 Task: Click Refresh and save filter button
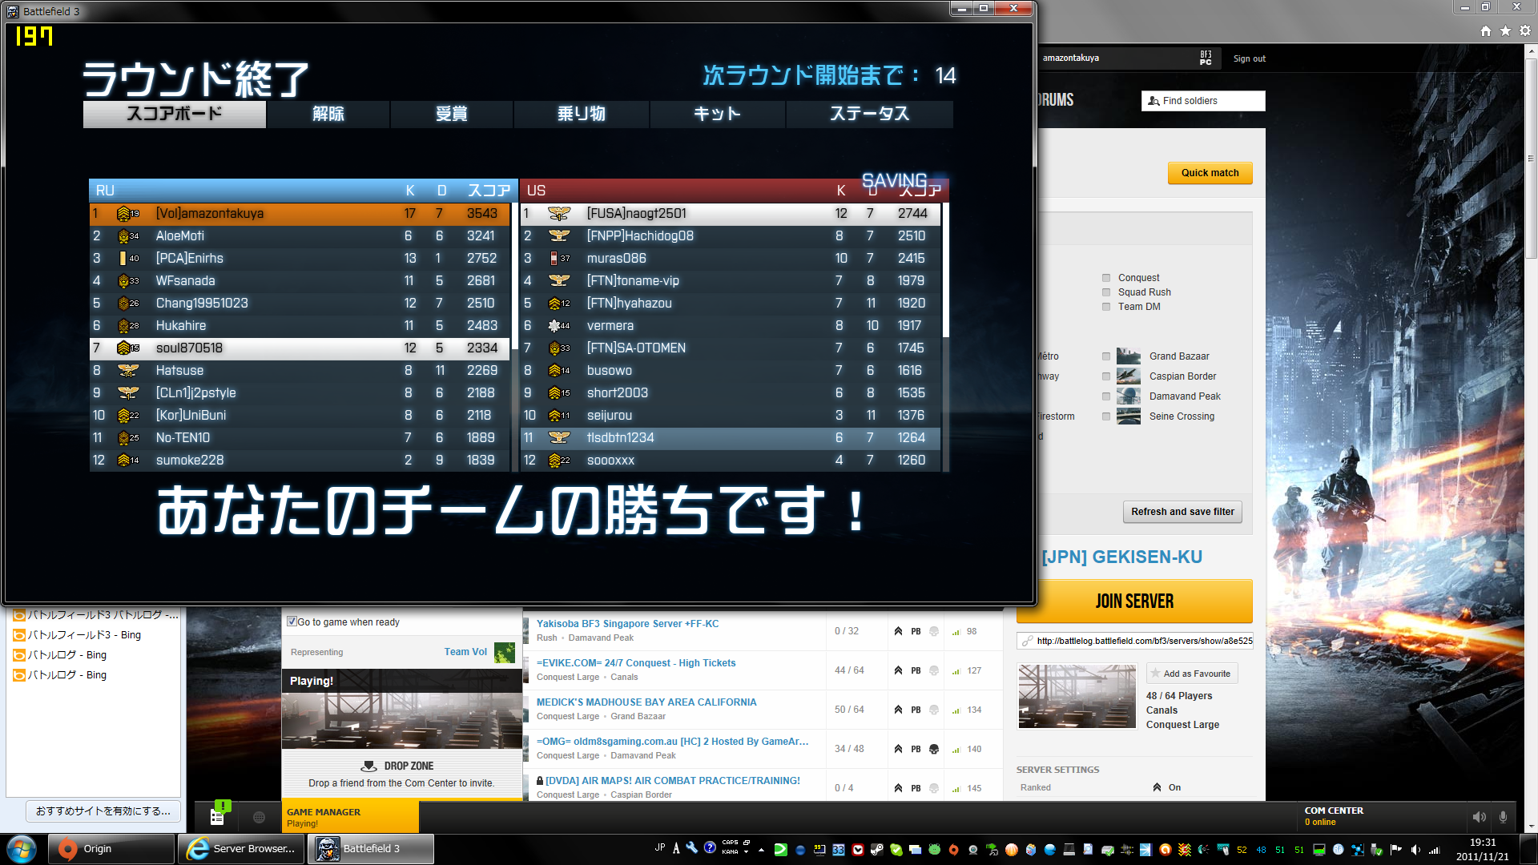[x=1182, y=512]
